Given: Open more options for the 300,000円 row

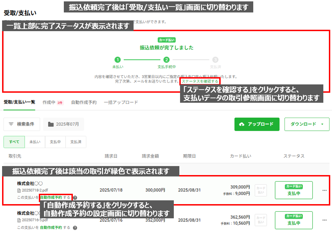Looking at the screenshot, I should 324,190.
